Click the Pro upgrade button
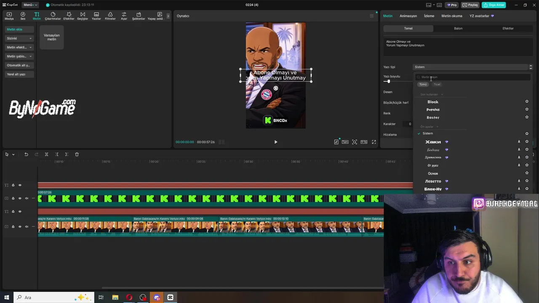Screen dimensions: 539x303 pyautogui.click(x=452, y=5)
